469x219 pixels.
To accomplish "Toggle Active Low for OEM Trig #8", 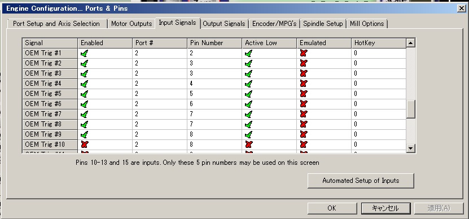I will pos(248,125).
